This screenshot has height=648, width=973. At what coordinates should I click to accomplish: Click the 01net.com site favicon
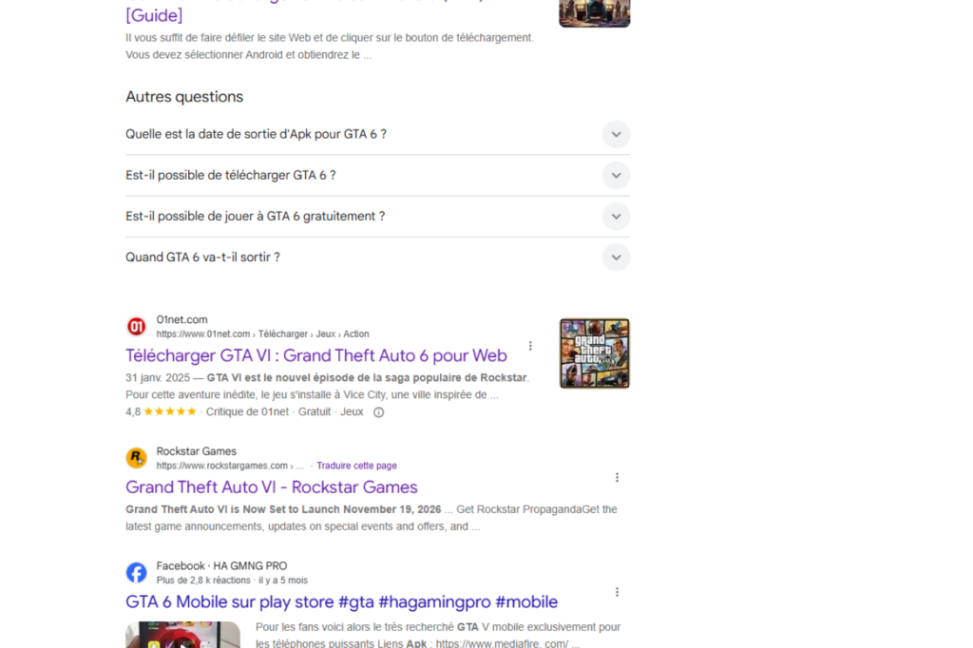pyautogui.click(x=137, y=326)
